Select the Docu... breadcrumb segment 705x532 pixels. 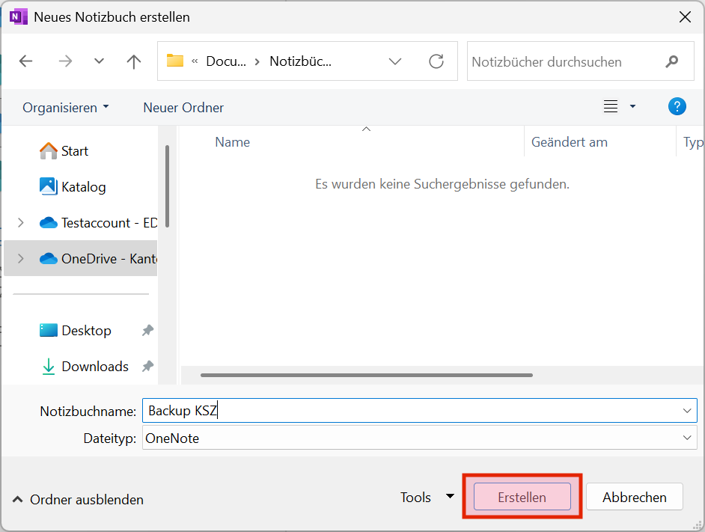tap(226, 61)
